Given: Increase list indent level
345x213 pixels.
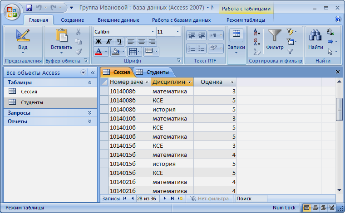Looking at the screenshot, I should (x=202, y=35).
